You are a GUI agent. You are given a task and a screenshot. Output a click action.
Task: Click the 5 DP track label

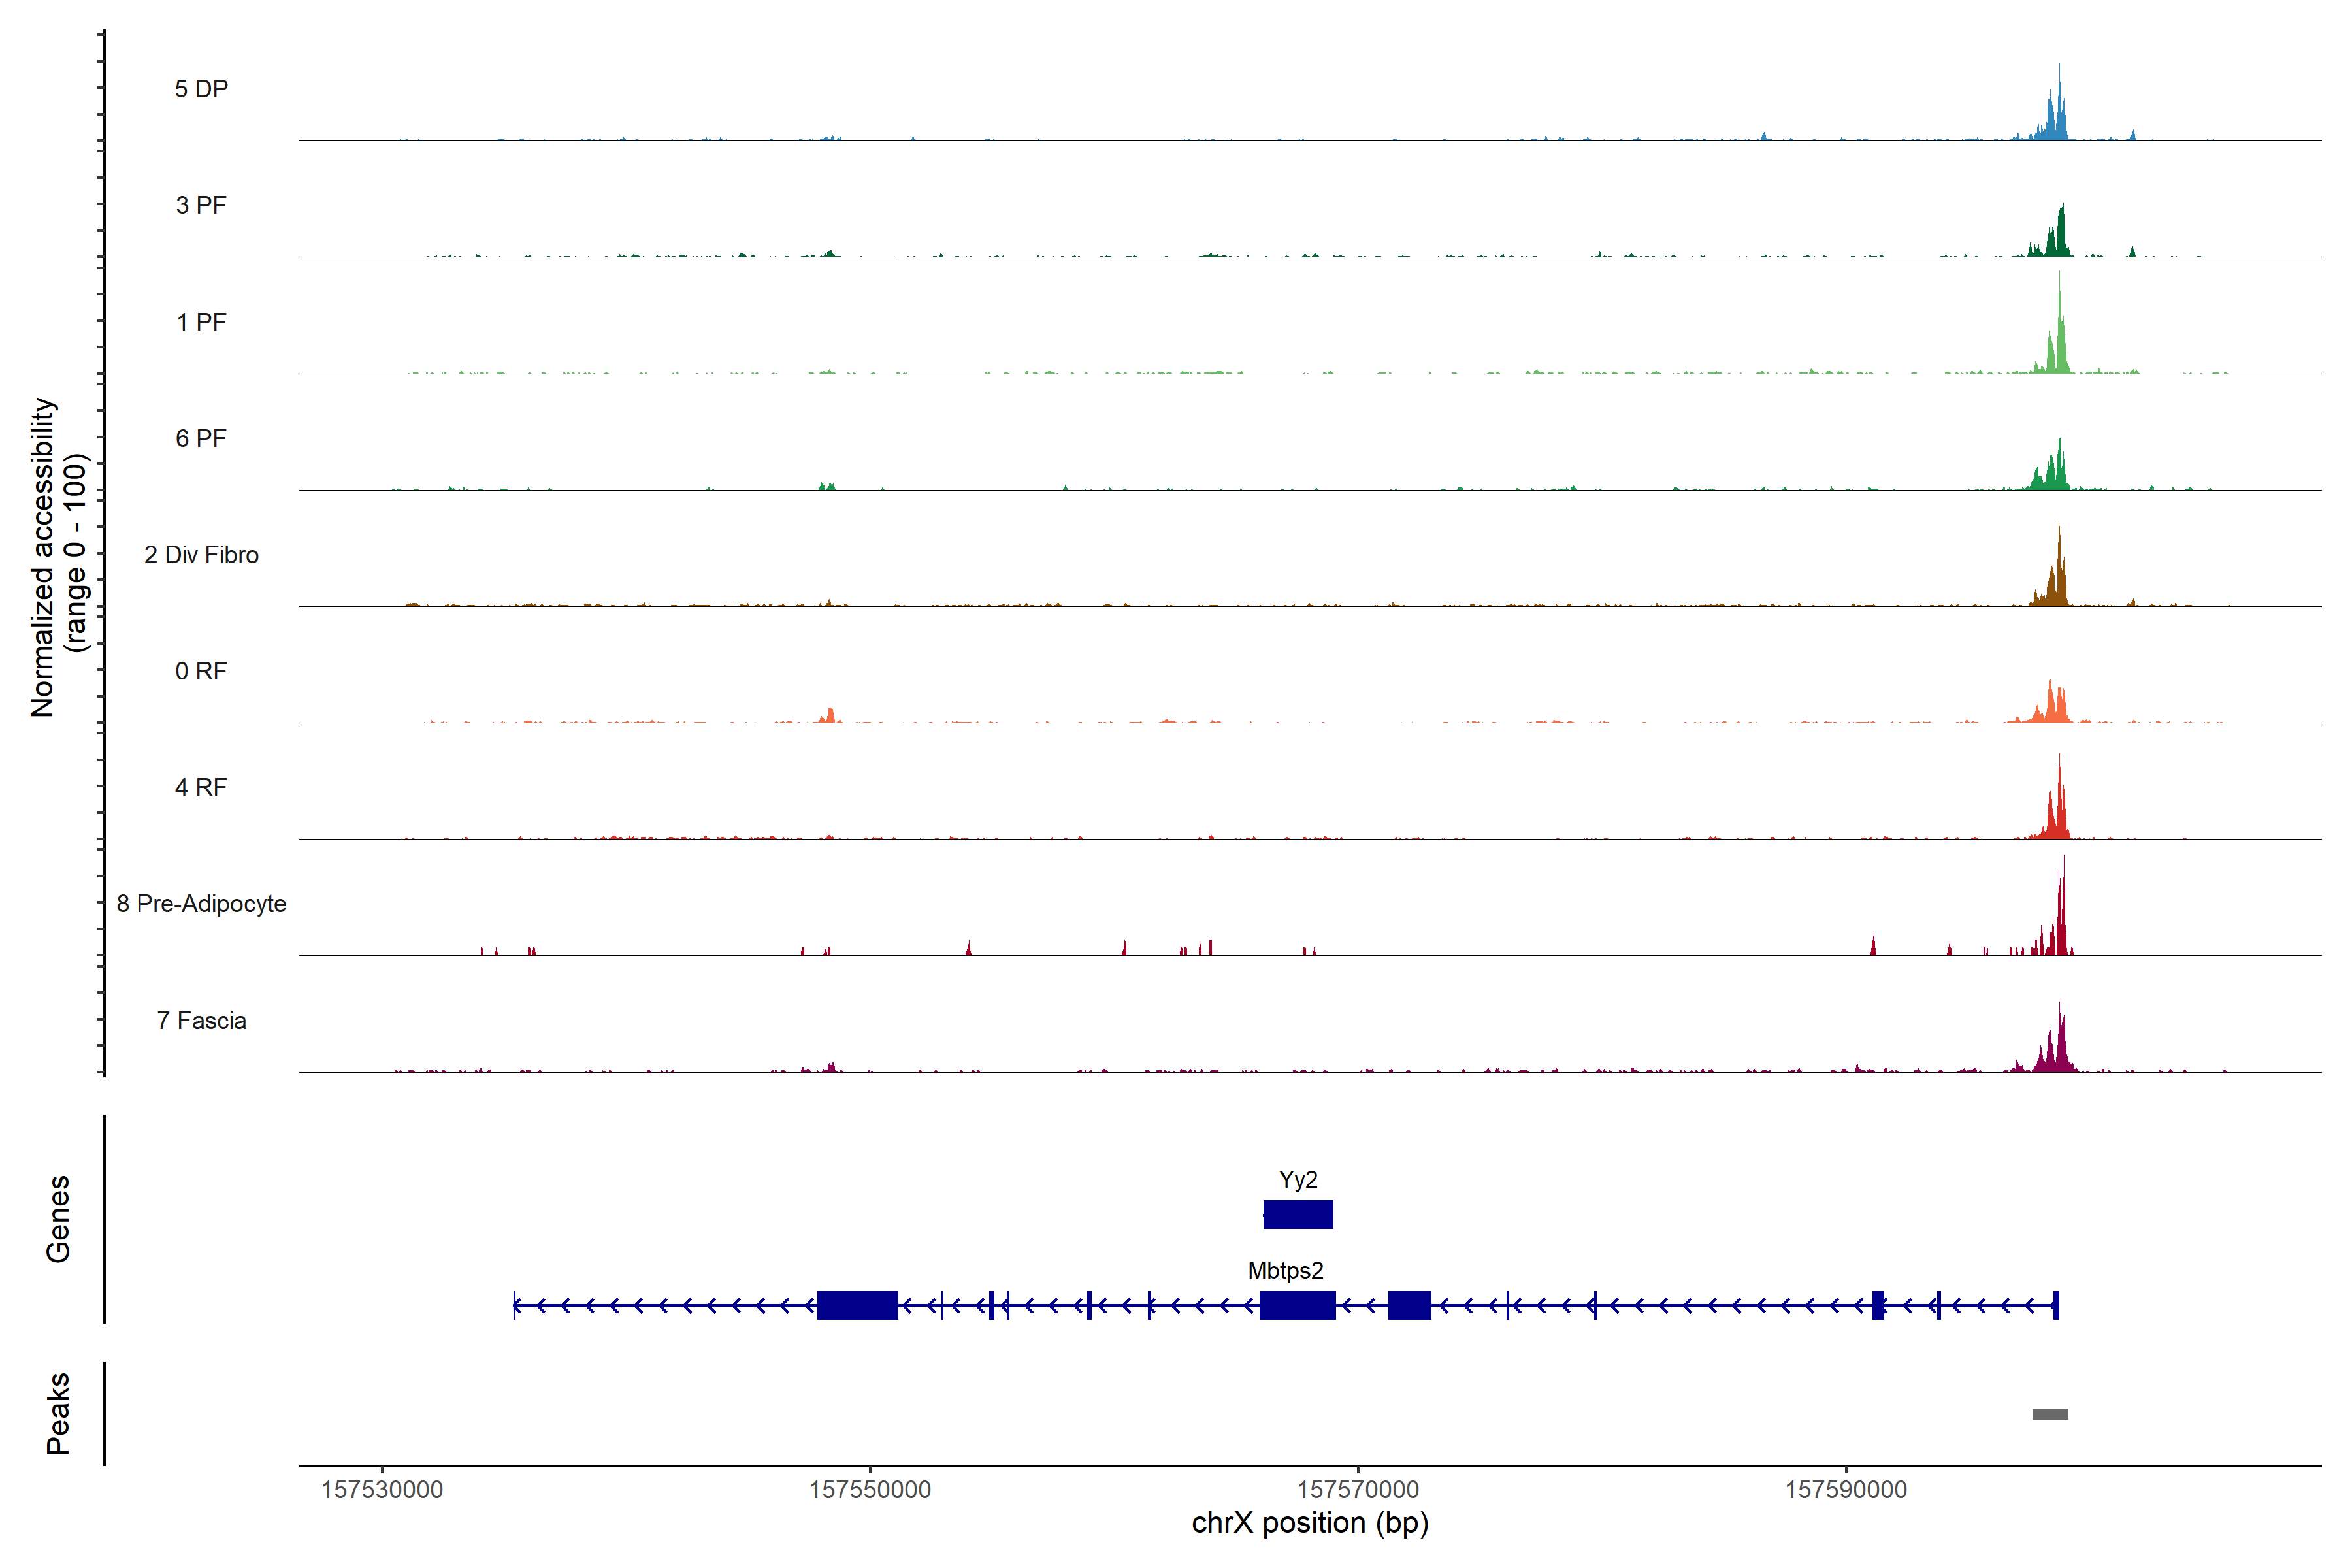pyautogui.click(x=201, y=89)
